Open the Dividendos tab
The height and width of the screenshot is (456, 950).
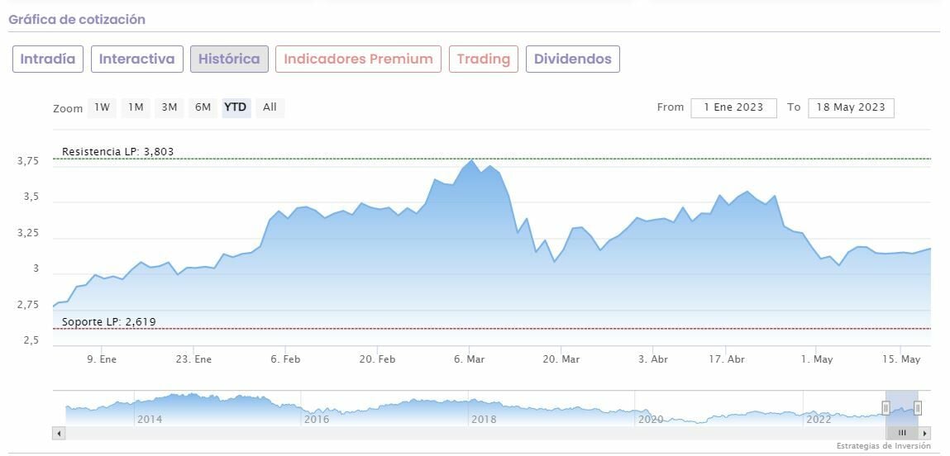(573, 59)
